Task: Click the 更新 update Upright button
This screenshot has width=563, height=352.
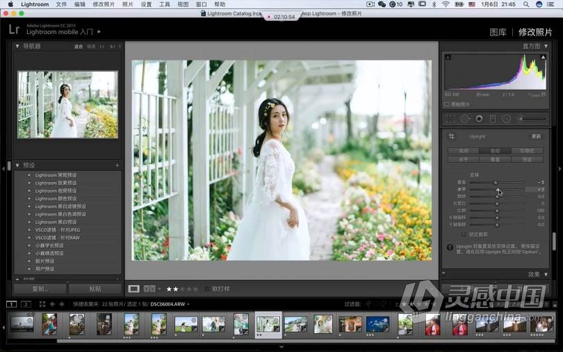Action: (x=536, y=136)
